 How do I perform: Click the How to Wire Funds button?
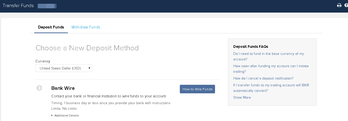point(197,89)
